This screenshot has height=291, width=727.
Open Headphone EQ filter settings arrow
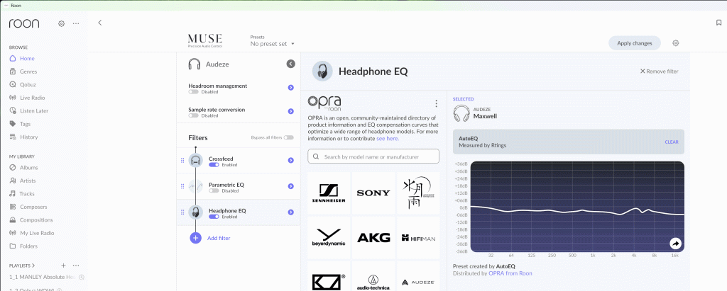coord(290,212)
